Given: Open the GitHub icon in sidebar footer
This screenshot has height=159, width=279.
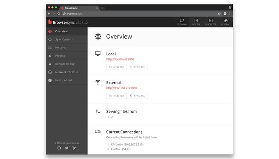Looking at the screenshot, I should click(59, 148).
